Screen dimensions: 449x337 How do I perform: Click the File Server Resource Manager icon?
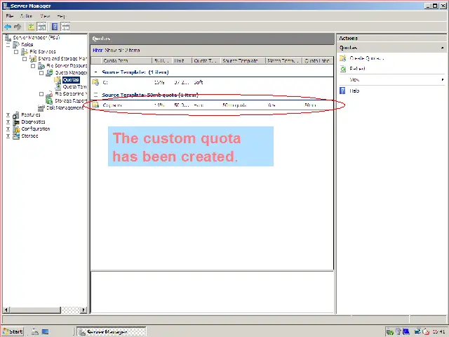click(x=41, y=66)
